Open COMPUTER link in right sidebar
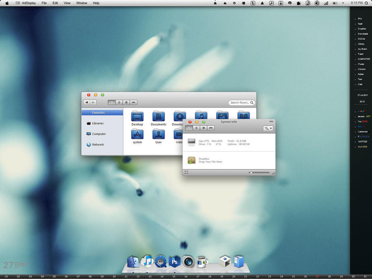This screenshot has width=372, height=279. pyautogui.click(x=364, y=59)
